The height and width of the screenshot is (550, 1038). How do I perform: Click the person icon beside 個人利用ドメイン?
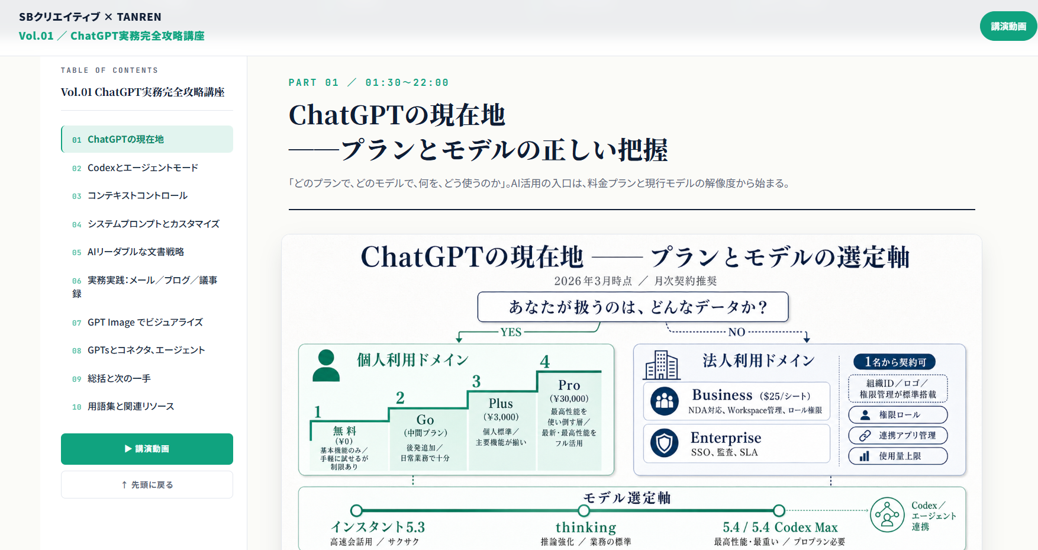point(326,365)
